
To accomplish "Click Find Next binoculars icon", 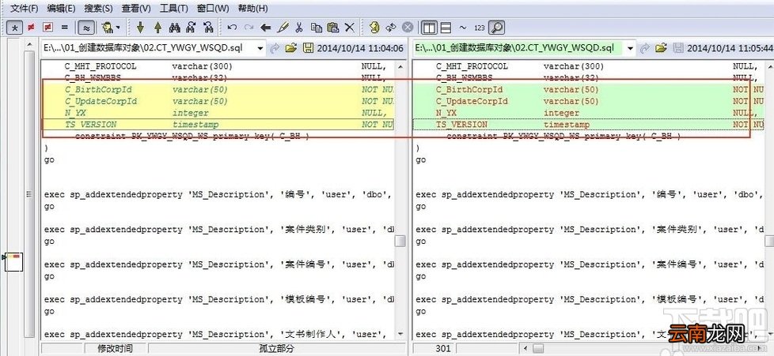I will click(x=192, y=28).
